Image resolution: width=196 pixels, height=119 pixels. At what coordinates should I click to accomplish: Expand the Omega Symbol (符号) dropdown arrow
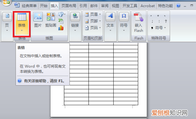pos(124,30)
